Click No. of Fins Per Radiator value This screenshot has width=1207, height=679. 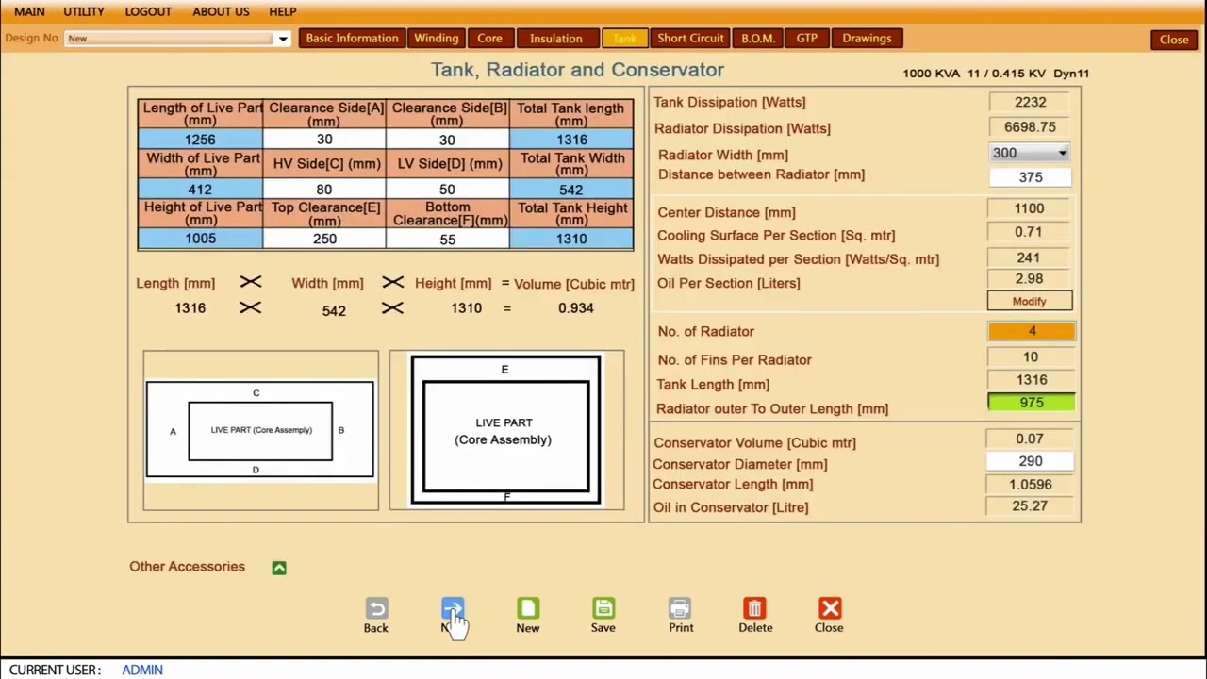point(1030,357)
